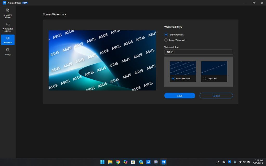The image size is (266, 166).
Task: Click the AI ExpertMeet taskbar icon
Action: [164, 162]
